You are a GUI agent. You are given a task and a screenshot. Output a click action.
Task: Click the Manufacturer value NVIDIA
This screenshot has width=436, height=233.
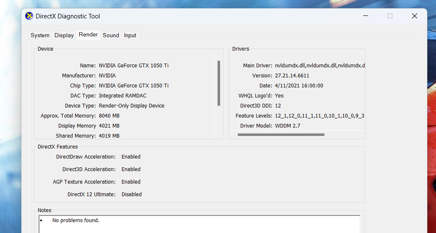pos(107,75)
